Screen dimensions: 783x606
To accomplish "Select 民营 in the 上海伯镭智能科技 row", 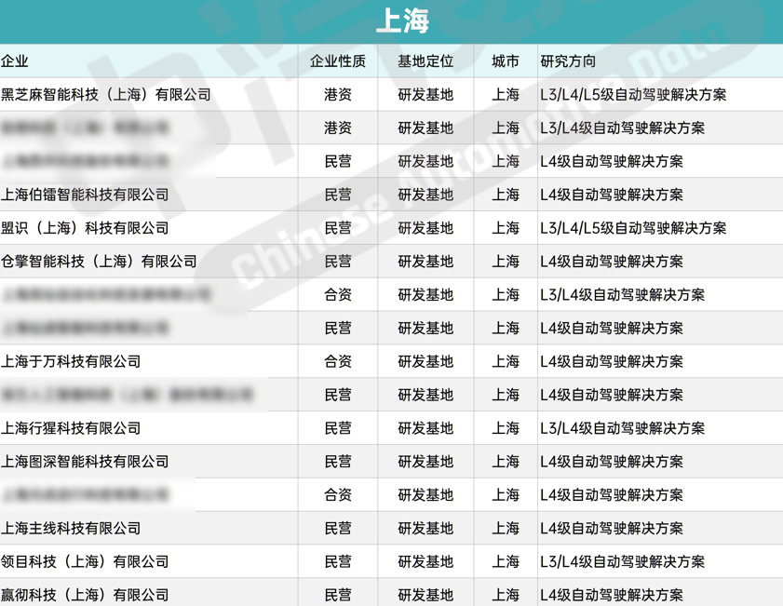I will click(x=338, y=195).
